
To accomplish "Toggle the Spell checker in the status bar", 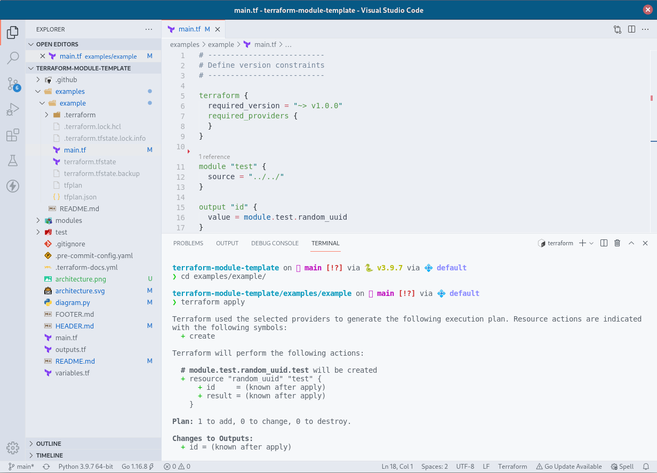I will point(623,466).
